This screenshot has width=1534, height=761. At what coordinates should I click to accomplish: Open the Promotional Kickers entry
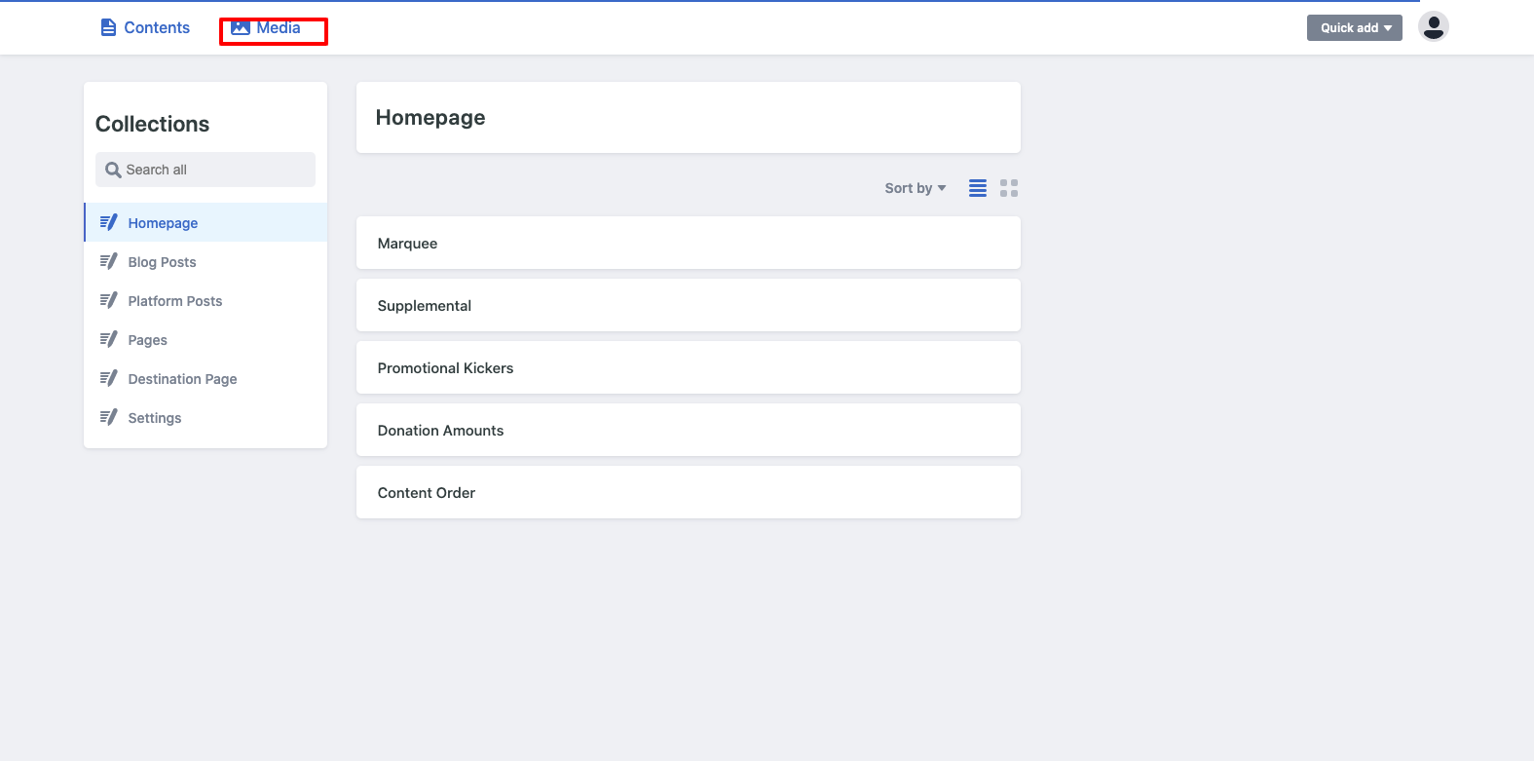click(688, 367)
